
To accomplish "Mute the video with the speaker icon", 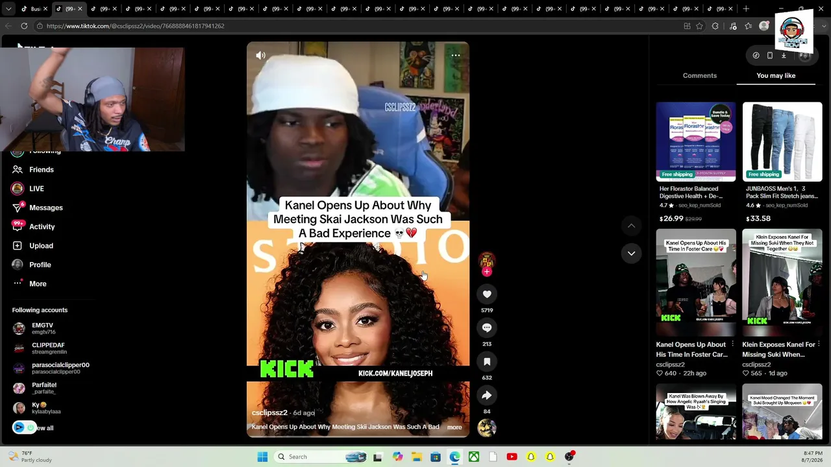I will click(260, 56).
